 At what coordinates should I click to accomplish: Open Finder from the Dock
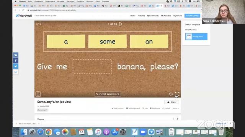tap(24, 132)
